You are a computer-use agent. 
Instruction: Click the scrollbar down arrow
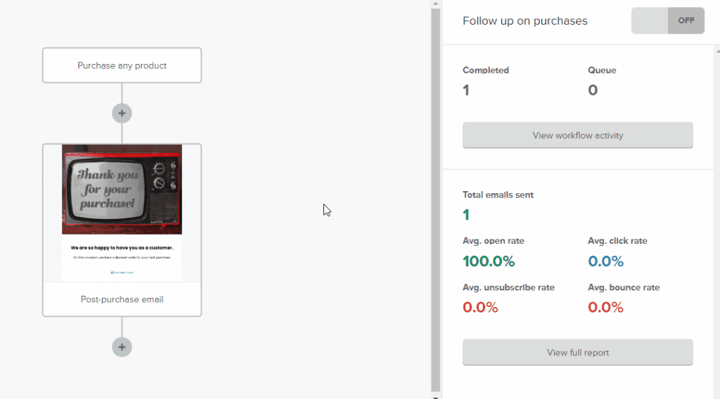coord(436,395)
